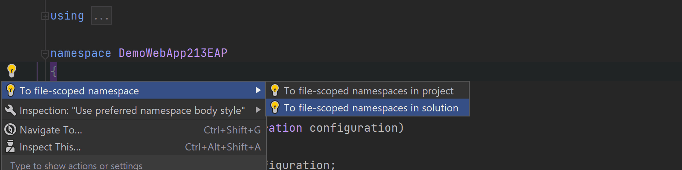
Task: Click the lightbulb beside "To file-scoped namespace"
Action: point(11,91)
